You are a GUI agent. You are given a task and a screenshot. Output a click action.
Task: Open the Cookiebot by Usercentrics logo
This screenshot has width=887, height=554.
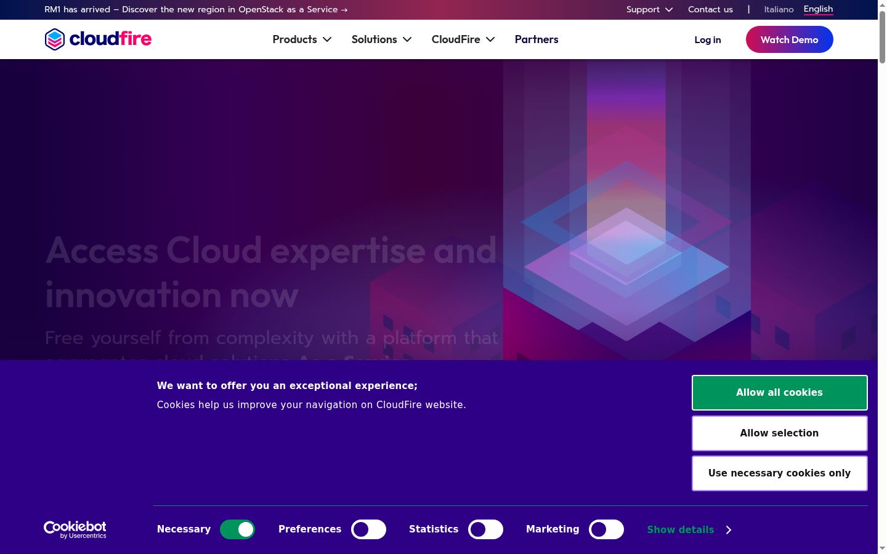pyautogui.click(x=75, y=529)
